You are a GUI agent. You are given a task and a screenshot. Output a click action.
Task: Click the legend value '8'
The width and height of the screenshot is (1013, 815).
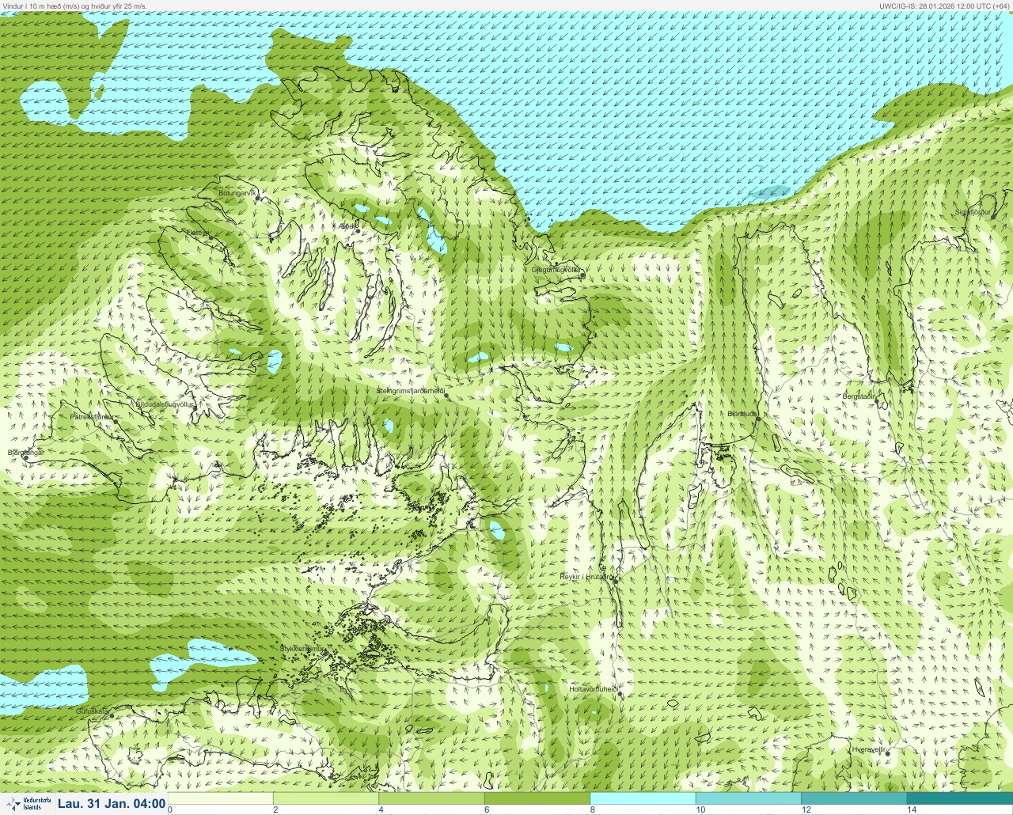(592, 809)
